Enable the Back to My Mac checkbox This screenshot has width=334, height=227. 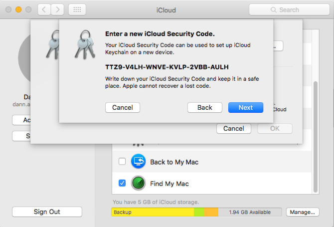pyautogui.click(x=122, y=162)
